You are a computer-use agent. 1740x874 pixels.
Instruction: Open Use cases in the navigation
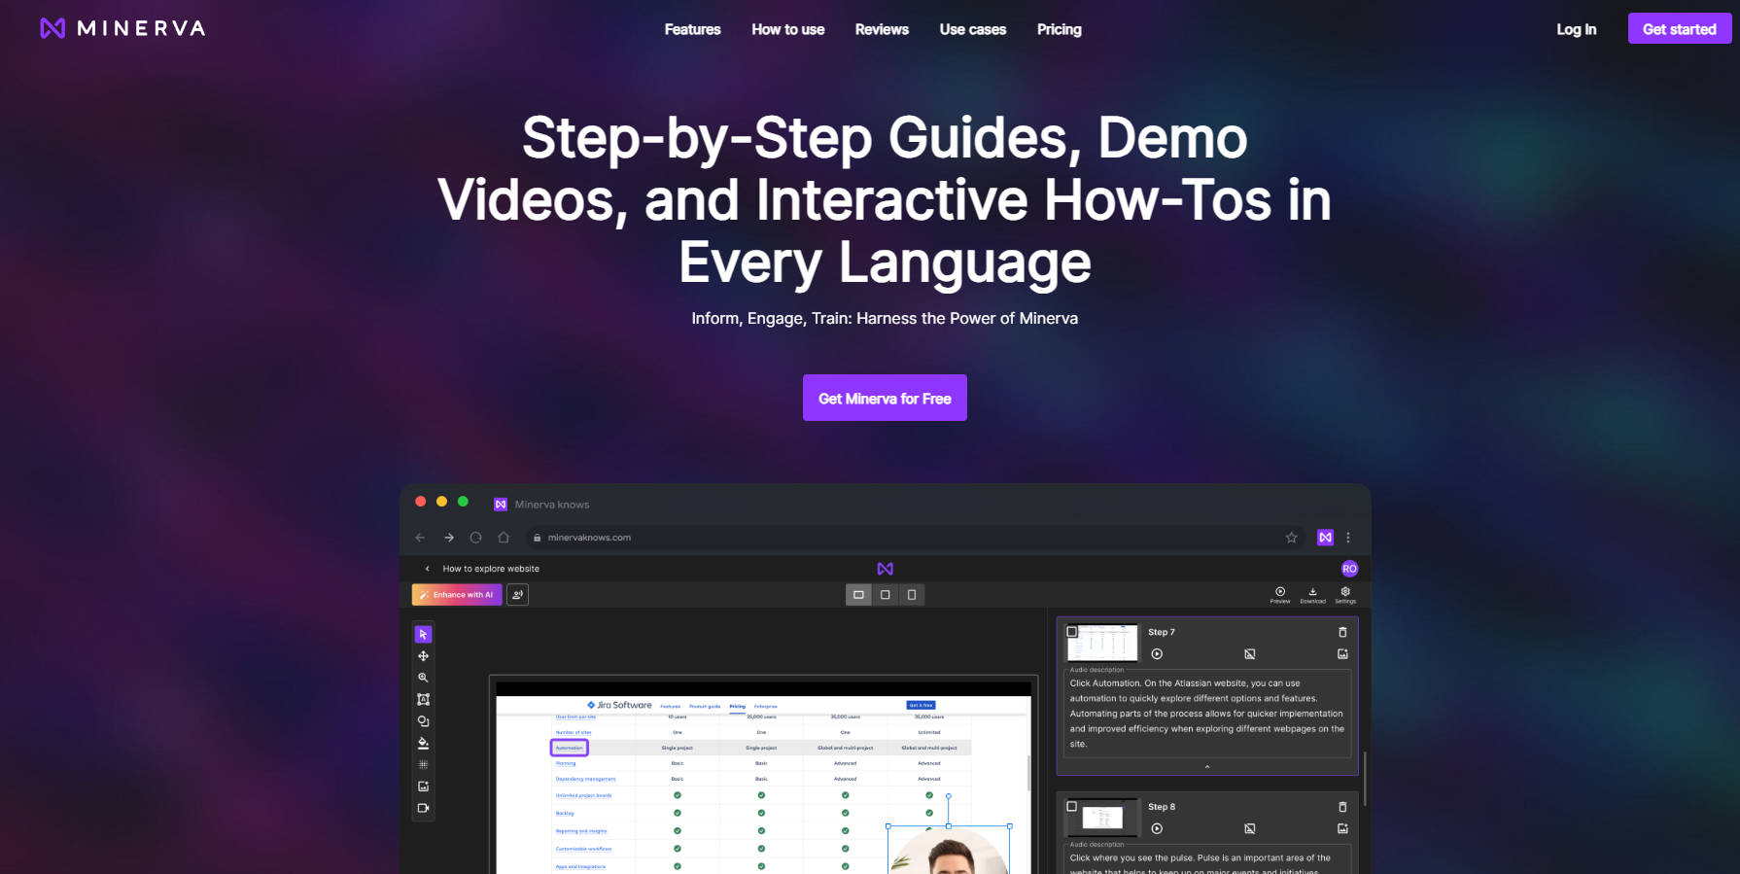(x=972, y=29)
